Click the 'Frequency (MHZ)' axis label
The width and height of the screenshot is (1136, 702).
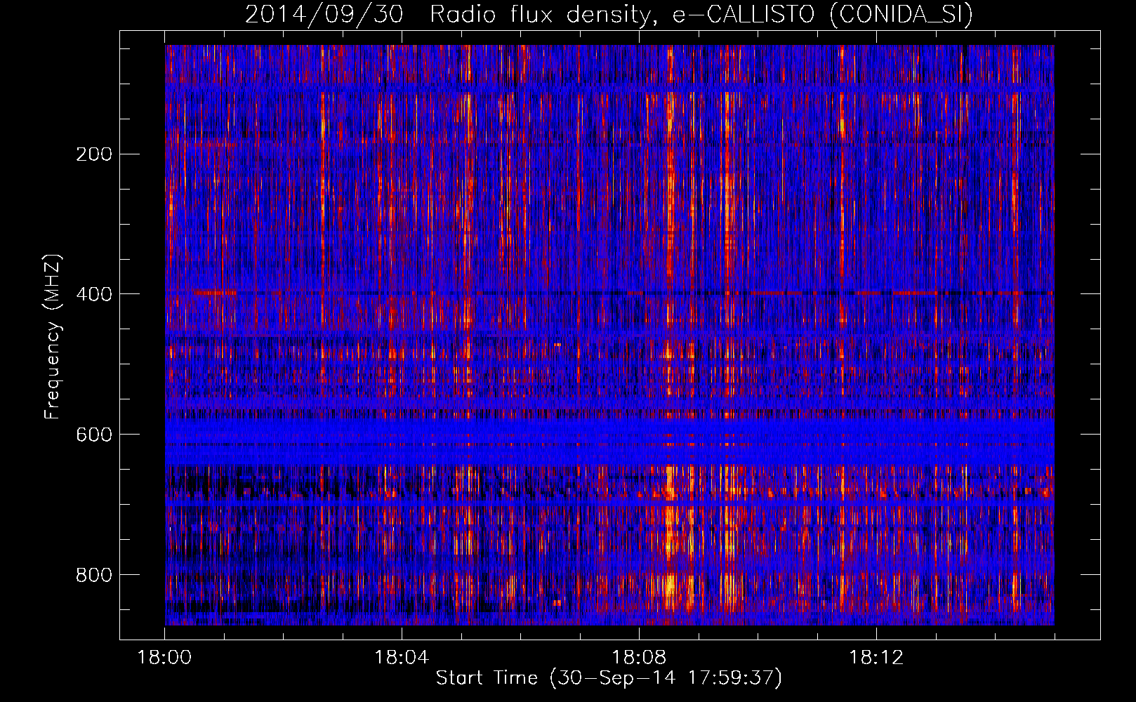(53, 336)
